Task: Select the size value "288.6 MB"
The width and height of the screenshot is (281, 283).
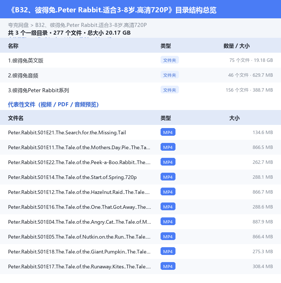Action: (263, 207)
